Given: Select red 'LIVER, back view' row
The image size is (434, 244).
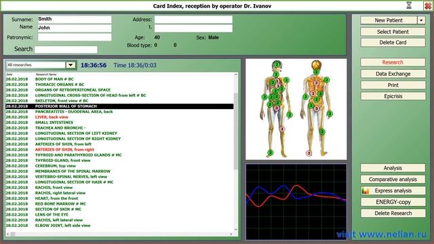Looking at the screenshot, I should click(119, 117).
